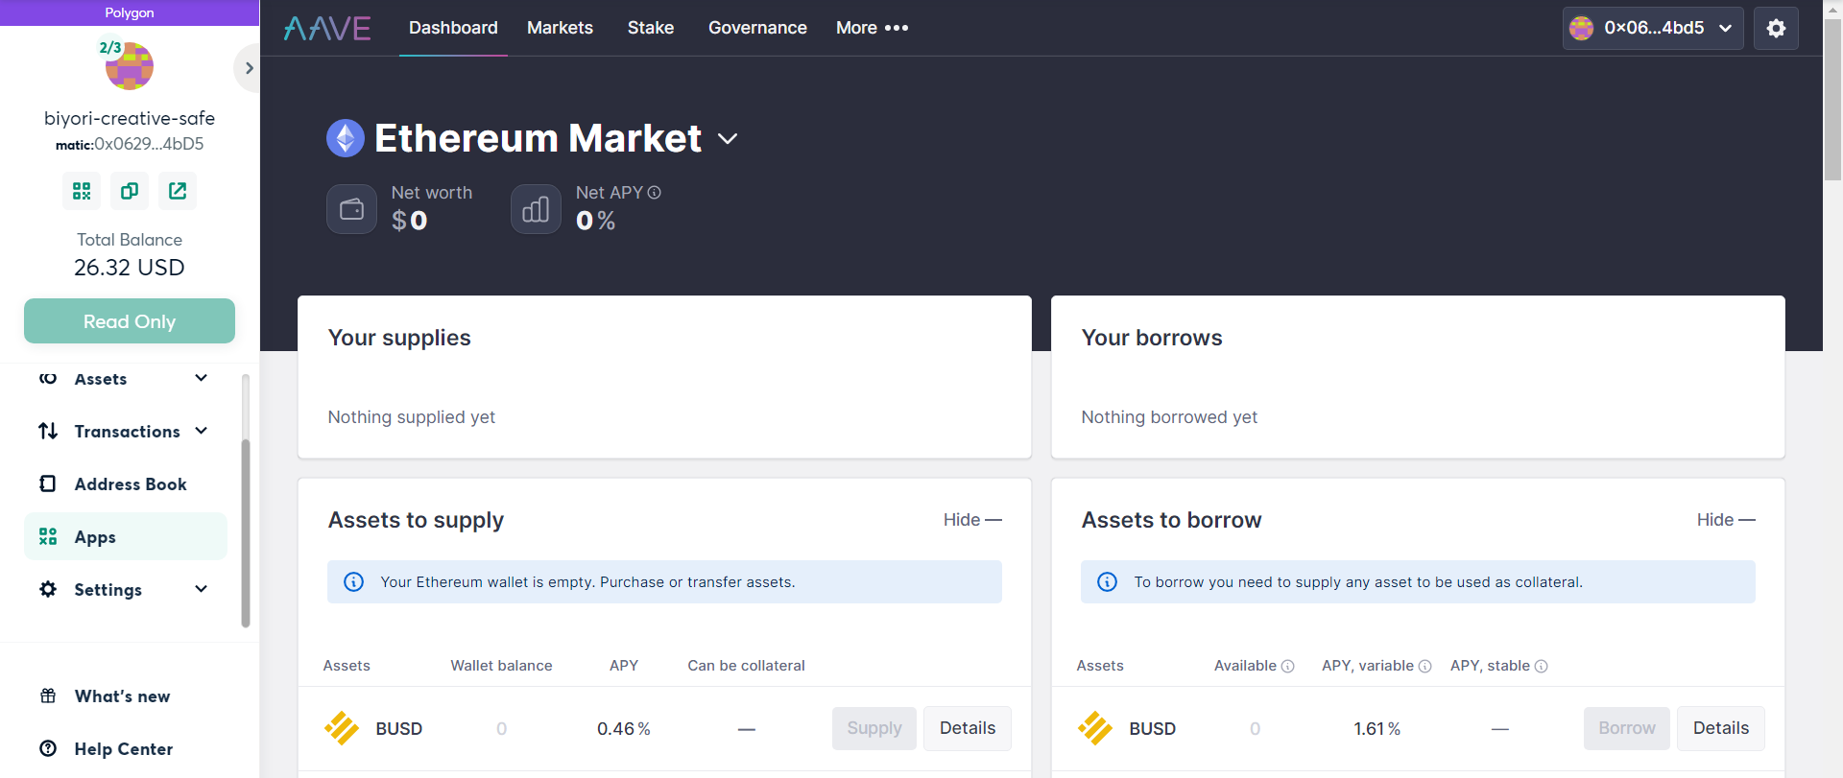1843x778 pixels.
Task: Click the Transactions arrows icon
Action: [48, 431]
